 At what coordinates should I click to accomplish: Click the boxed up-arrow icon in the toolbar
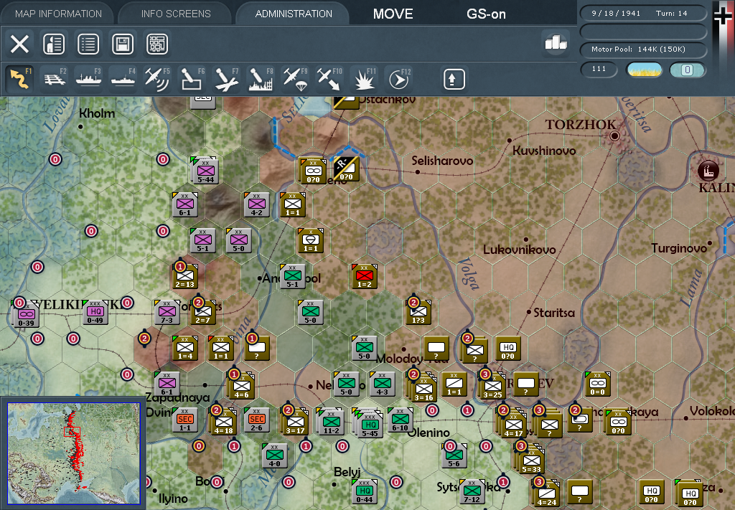(454, 79)
